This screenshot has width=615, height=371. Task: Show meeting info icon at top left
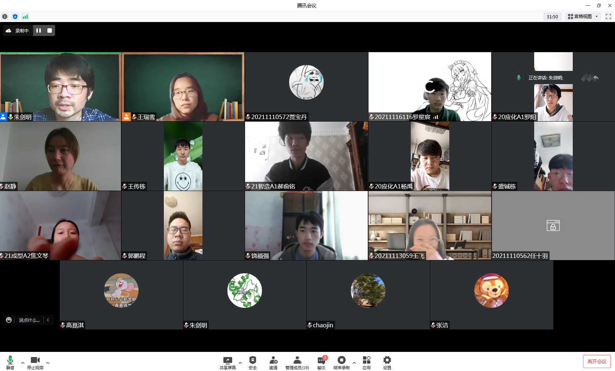click(x=5, y=17)
